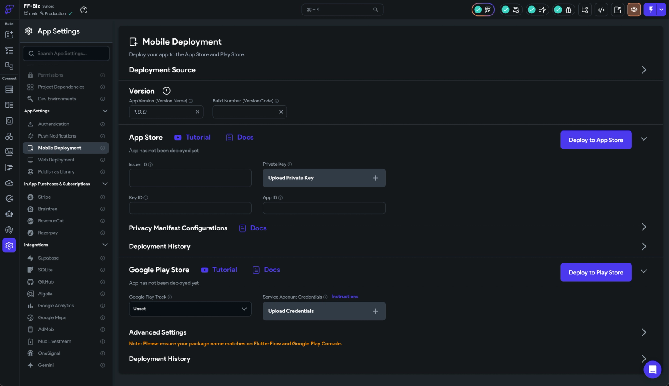Open the Theme Settings palette icon
The width and height of the screenshot is (669, 386).
click(x=9, y=230)
